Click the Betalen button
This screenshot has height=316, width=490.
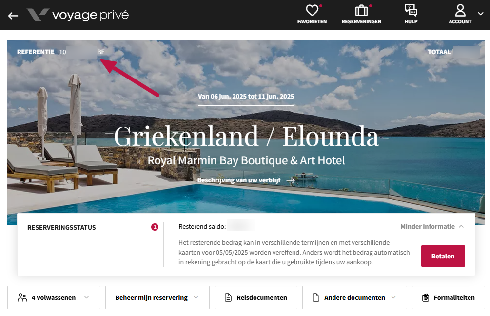pos(443,256)
